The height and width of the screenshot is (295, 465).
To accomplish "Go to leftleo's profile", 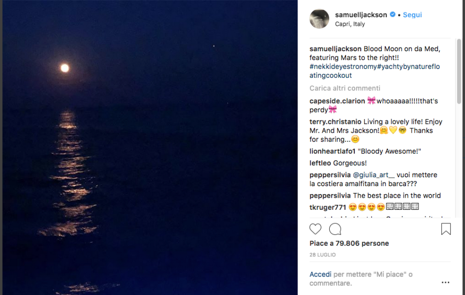I will click(320, 163).
